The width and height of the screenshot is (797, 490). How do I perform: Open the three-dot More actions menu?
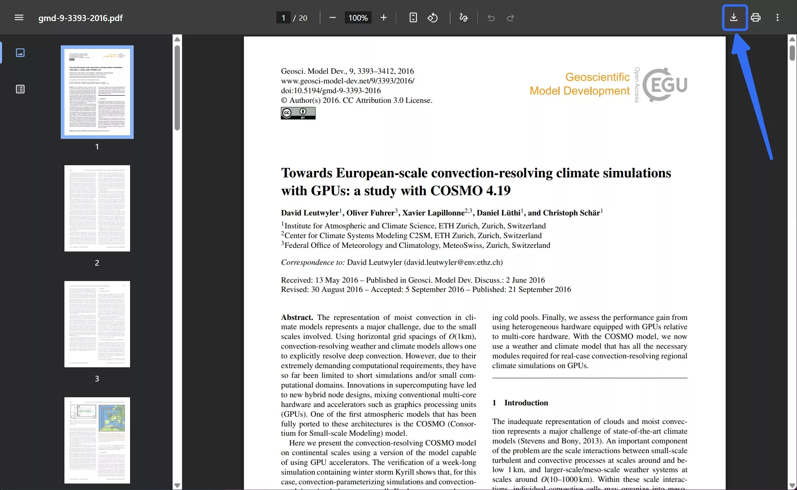pyautogui.click(x=777, y=18)
